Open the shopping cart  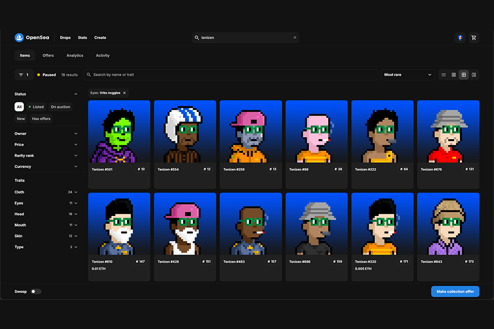(473, 38)
